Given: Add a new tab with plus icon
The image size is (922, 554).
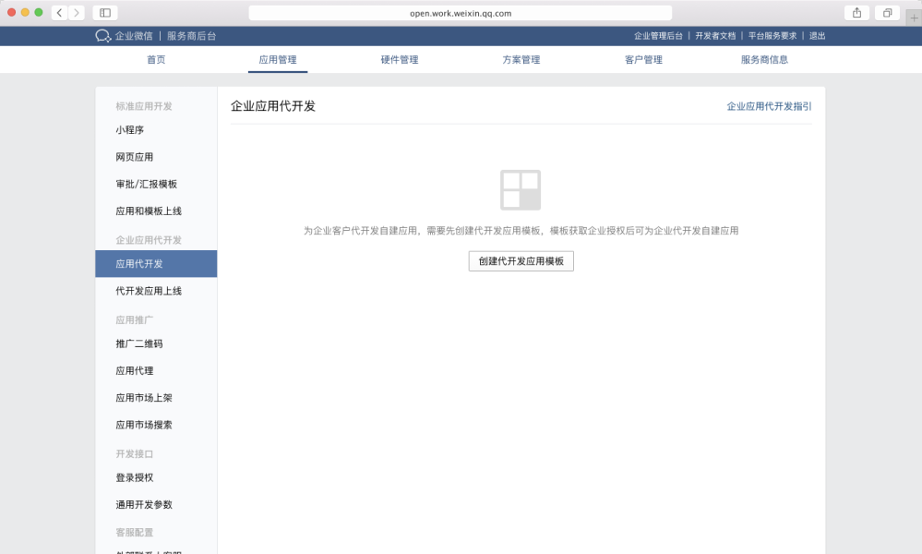Looking at the screenshot, I should (914, 18).
